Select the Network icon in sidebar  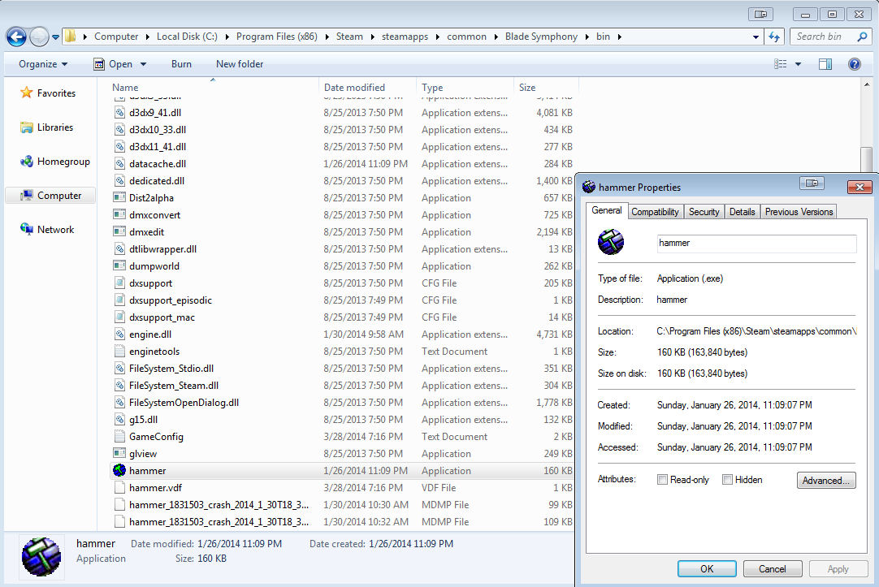(x=27, y=230)
